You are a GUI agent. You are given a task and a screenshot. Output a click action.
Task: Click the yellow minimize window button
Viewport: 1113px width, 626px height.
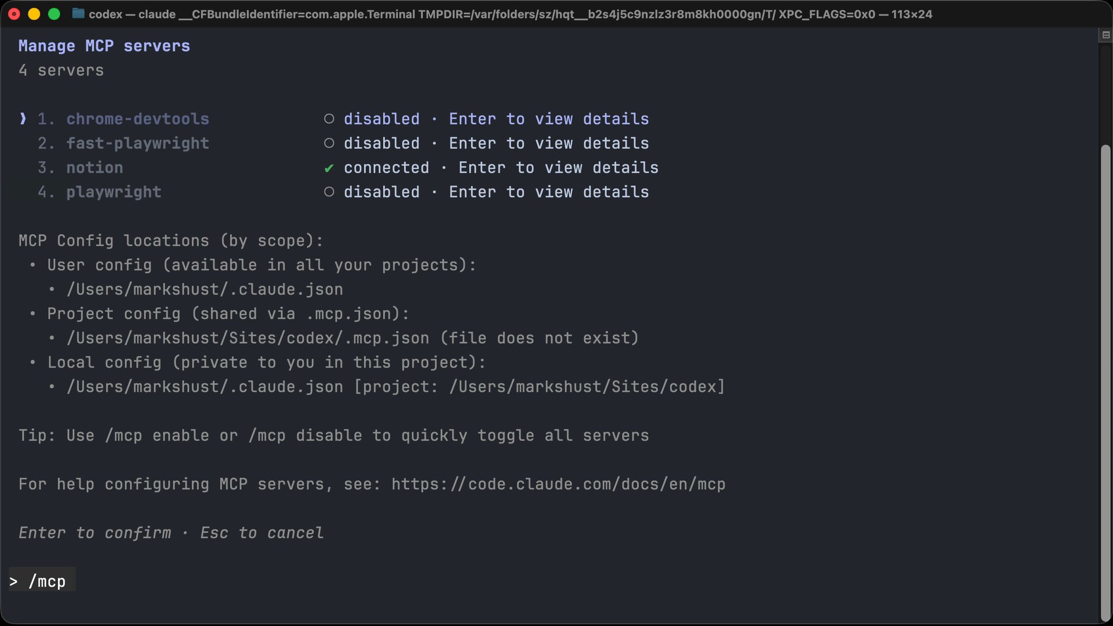(x=34, y=14)
